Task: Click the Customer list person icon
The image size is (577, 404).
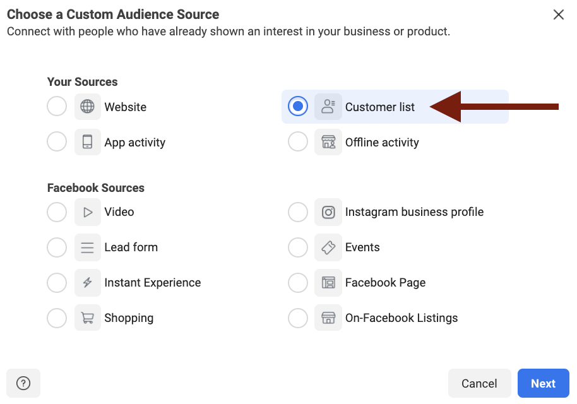Action: coord(328,107)
